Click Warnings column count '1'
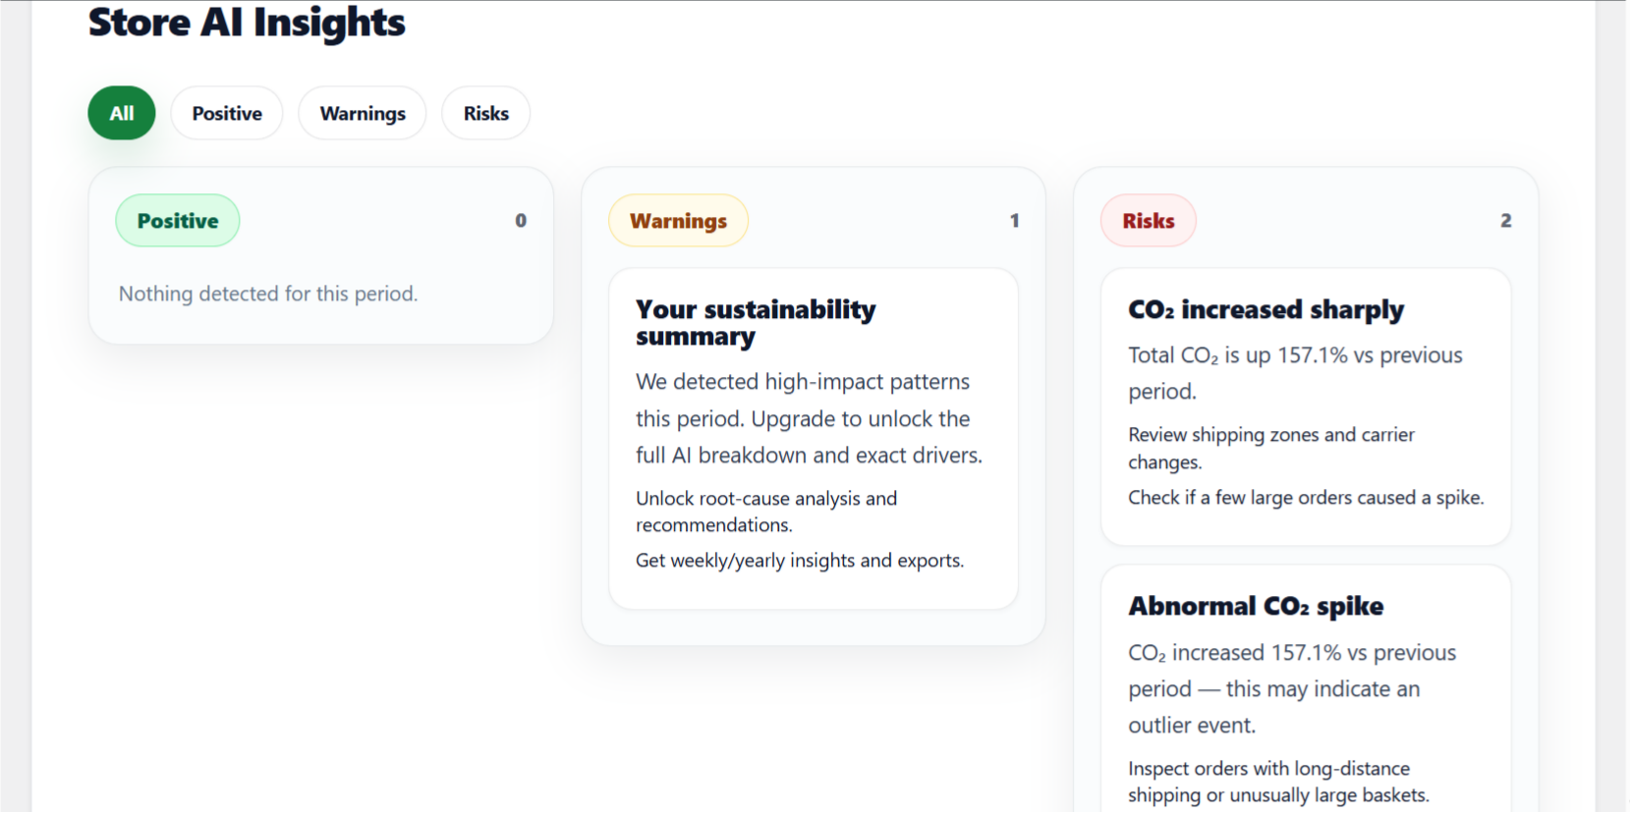The height and width of the screenshot is (813, 1631). coord(1014,221)
